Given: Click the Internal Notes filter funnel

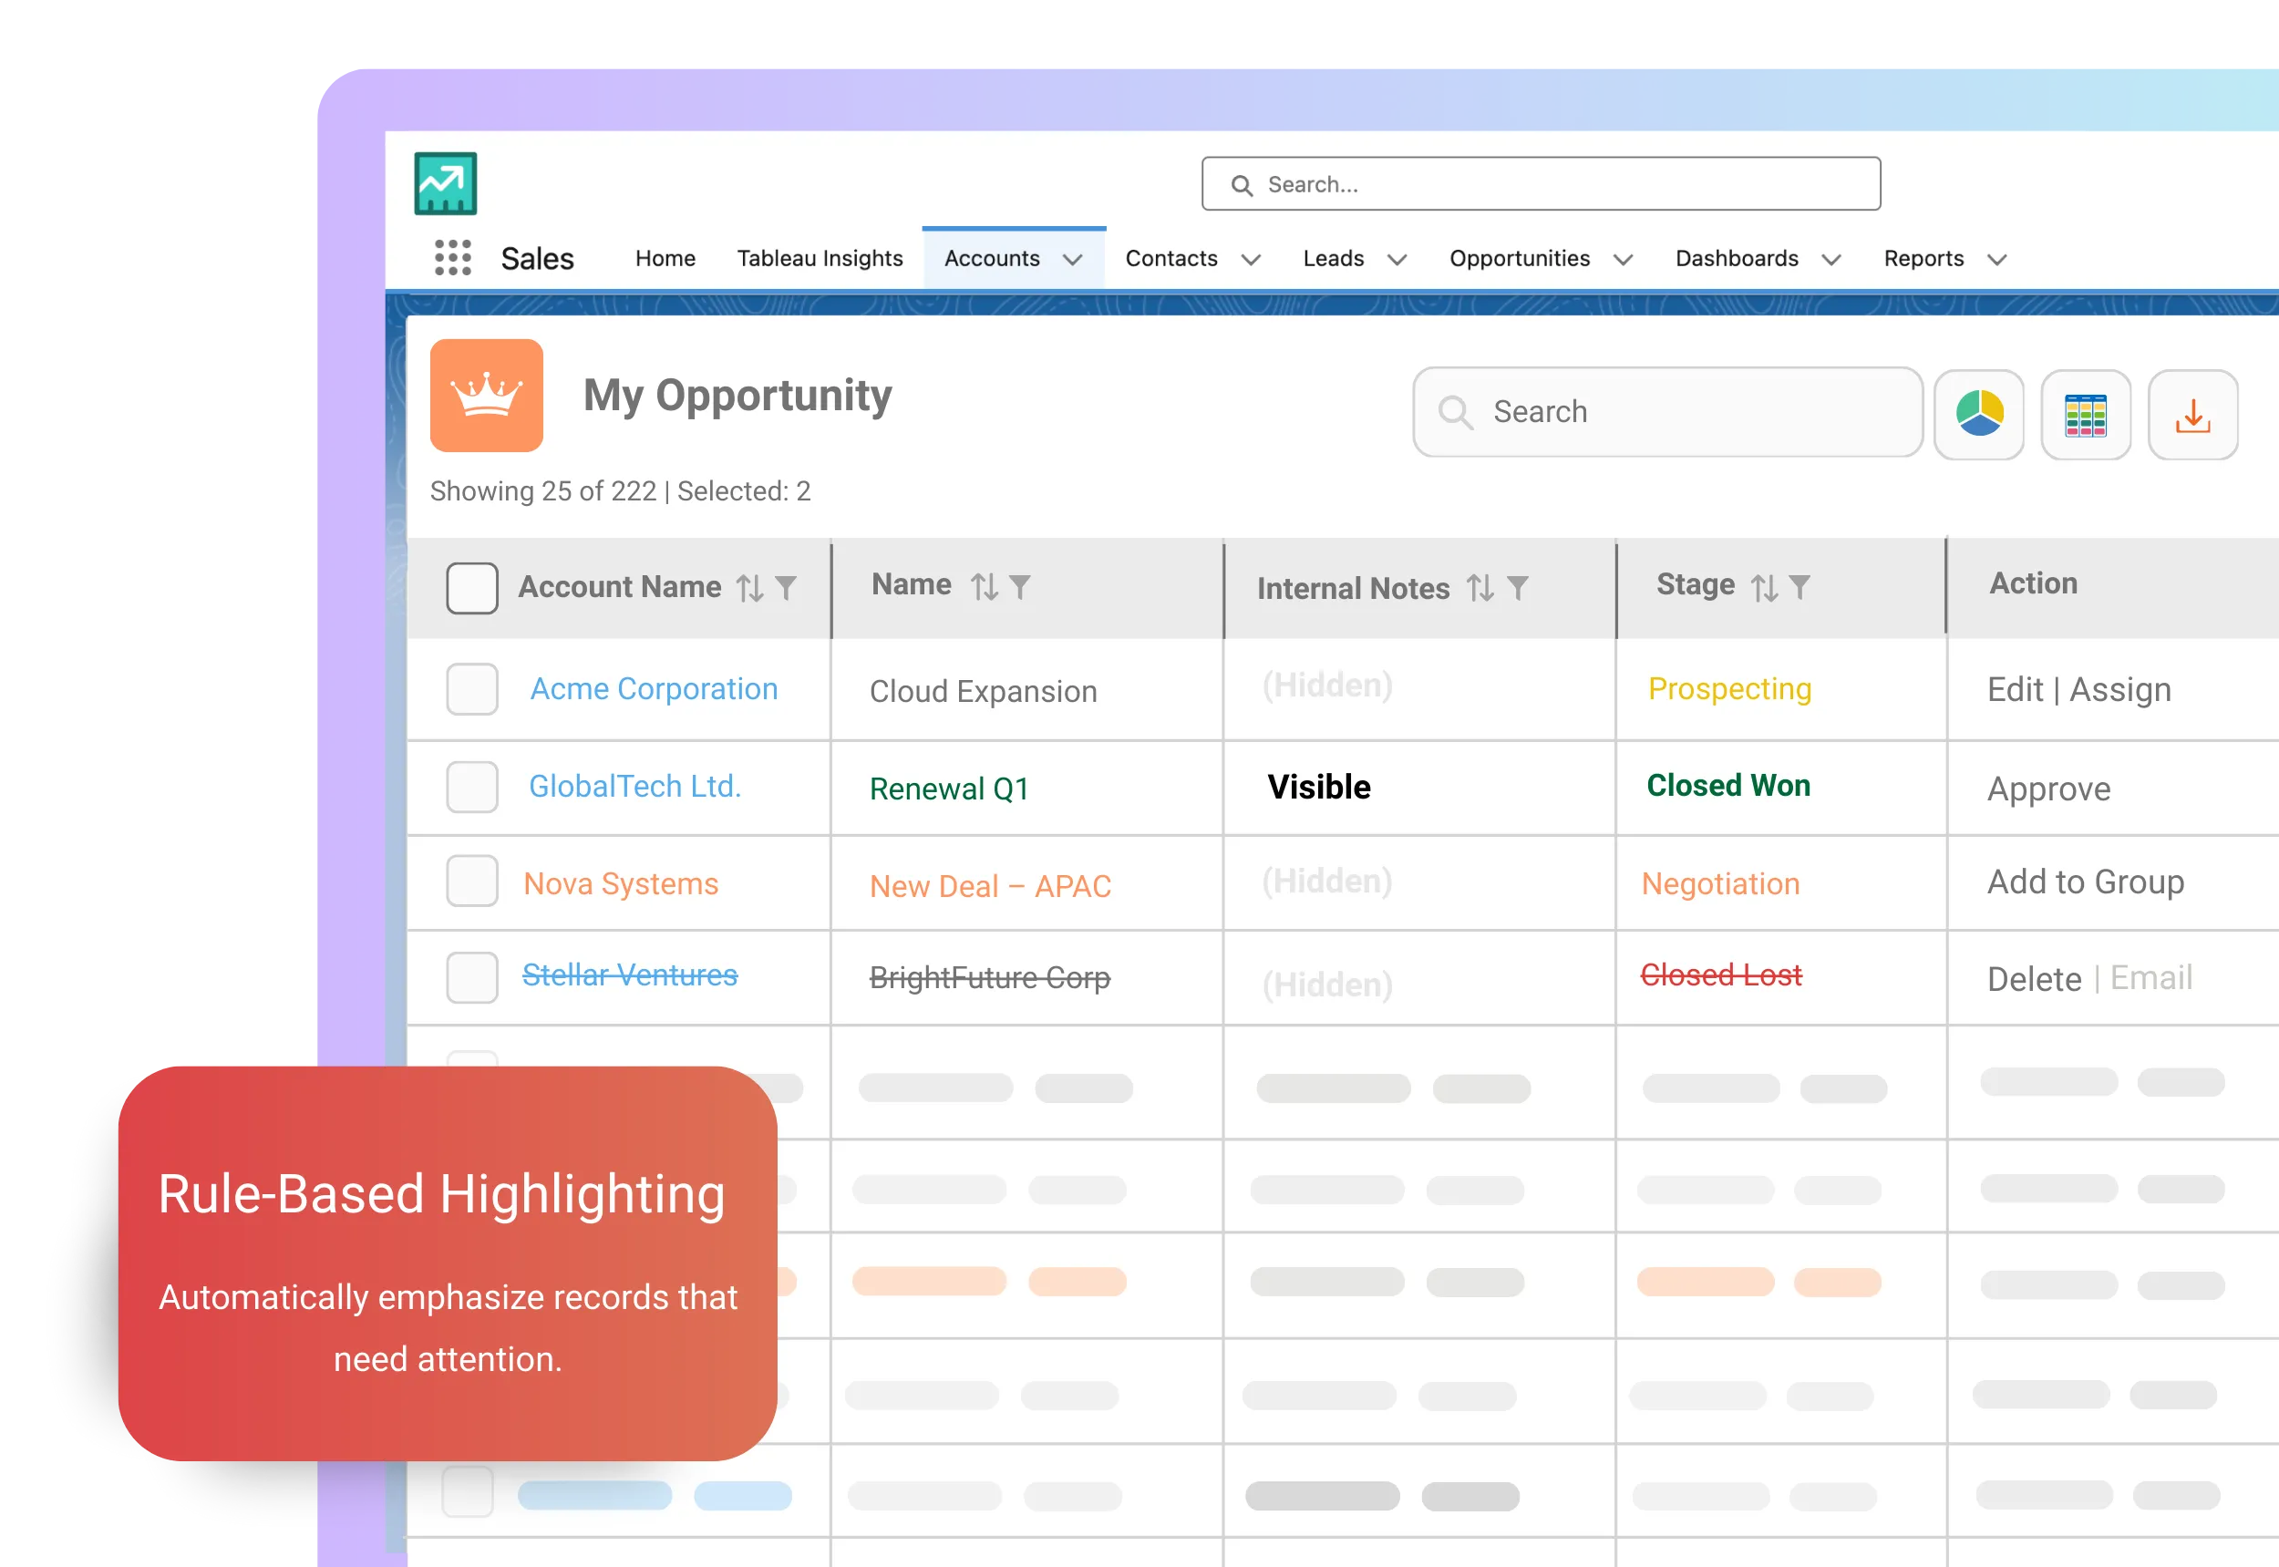Looking at the screenshot, I should coord(1517,588).
